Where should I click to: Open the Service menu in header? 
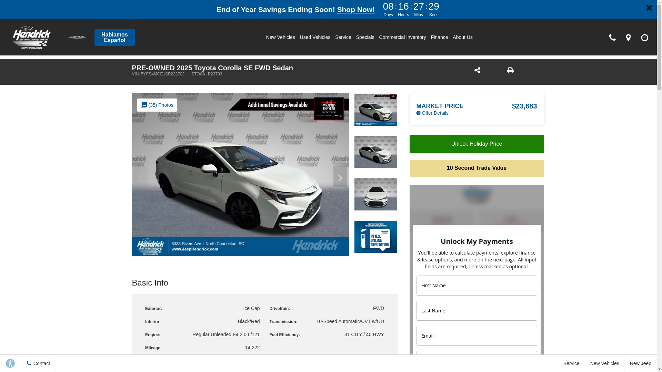pyautogui.click(x=343, y=37)
